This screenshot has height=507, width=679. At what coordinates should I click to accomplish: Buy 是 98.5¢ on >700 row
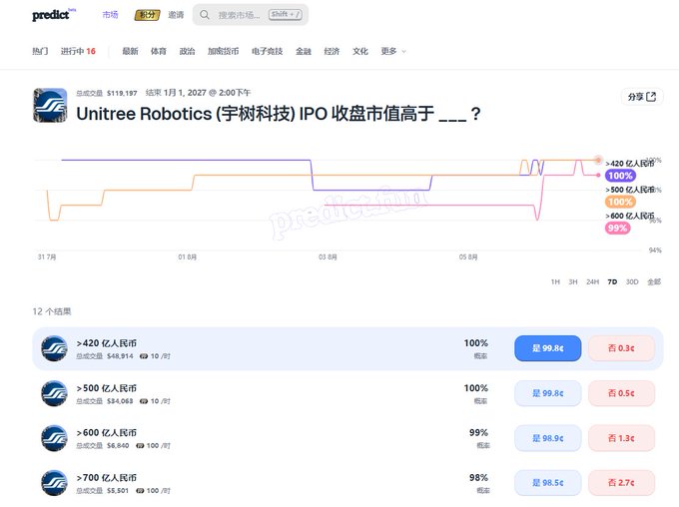click(548, 483)
